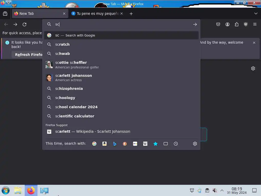Search this time with Wikipedia icon
This screenshot has width=261, height=196.
[145, 144]
